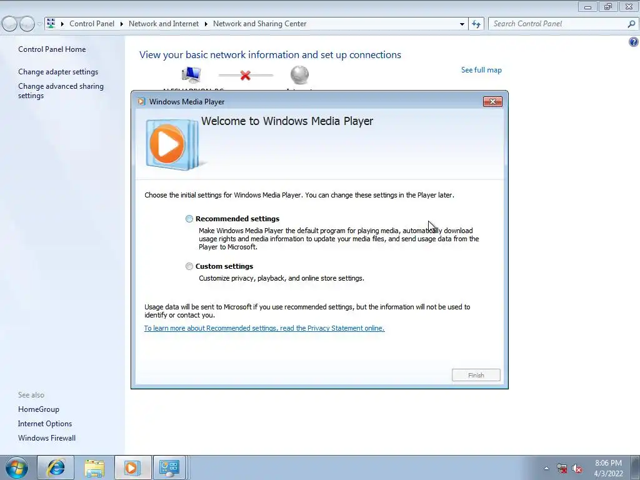Select Network and Internet breadcrumb
Screen dimensions: 640x480
tap(164, 24)
